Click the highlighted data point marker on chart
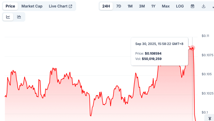Screen dimensions: 214x121 [192, 48]
